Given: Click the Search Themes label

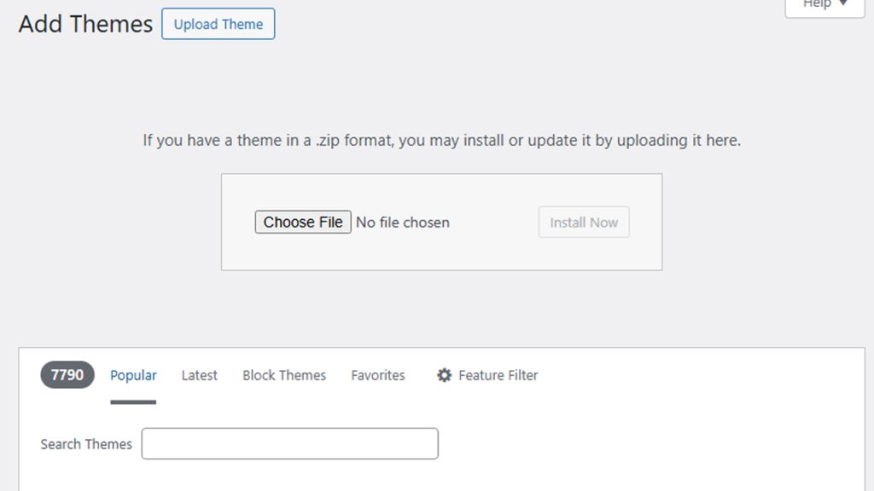Looking at the screenshot, I should point(85,443).
